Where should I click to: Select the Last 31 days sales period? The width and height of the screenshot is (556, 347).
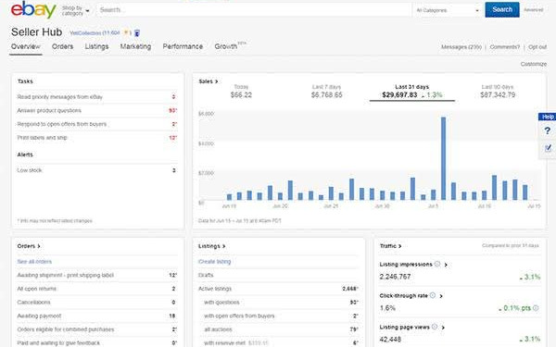pos(412,92)
